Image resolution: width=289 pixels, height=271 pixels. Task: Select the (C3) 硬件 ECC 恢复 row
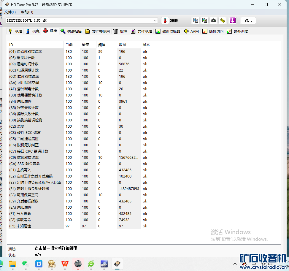(84, 133)
